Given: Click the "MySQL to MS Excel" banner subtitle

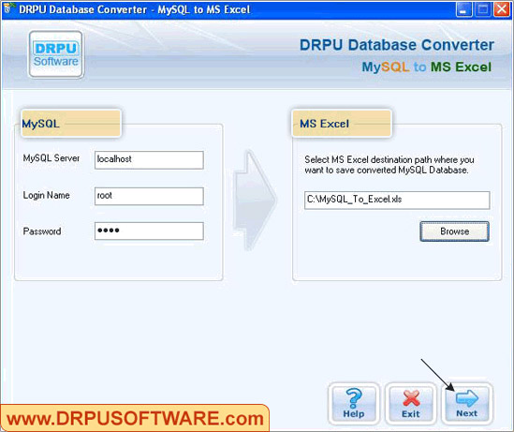Looking at the screenshot, I should 427,67.
